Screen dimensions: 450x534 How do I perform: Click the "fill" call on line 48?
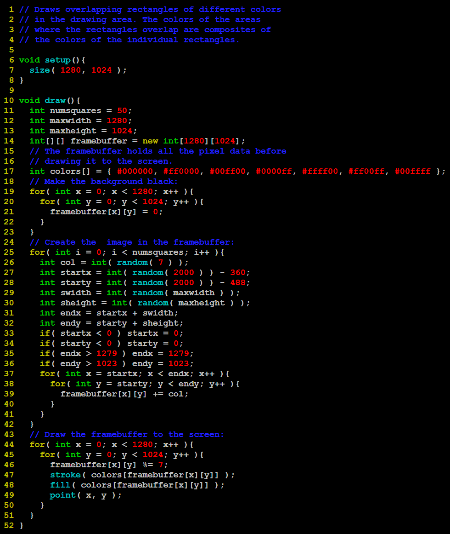(60, 485)
